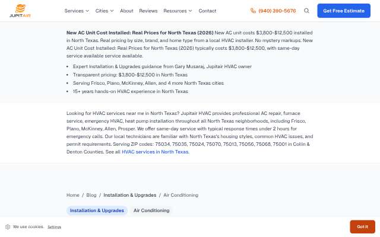Viewport: 380px width, 237px height.
Task: Open Installation & Upgrades breadcrumb link
Action: 130,195
